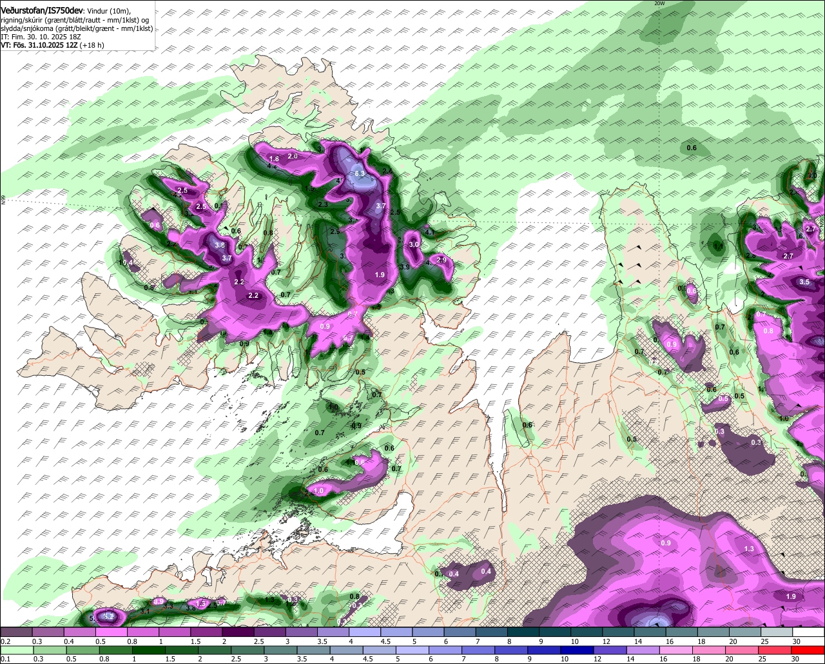
Task: Click the '0.1' label on the rain scale
Action: 5,659
